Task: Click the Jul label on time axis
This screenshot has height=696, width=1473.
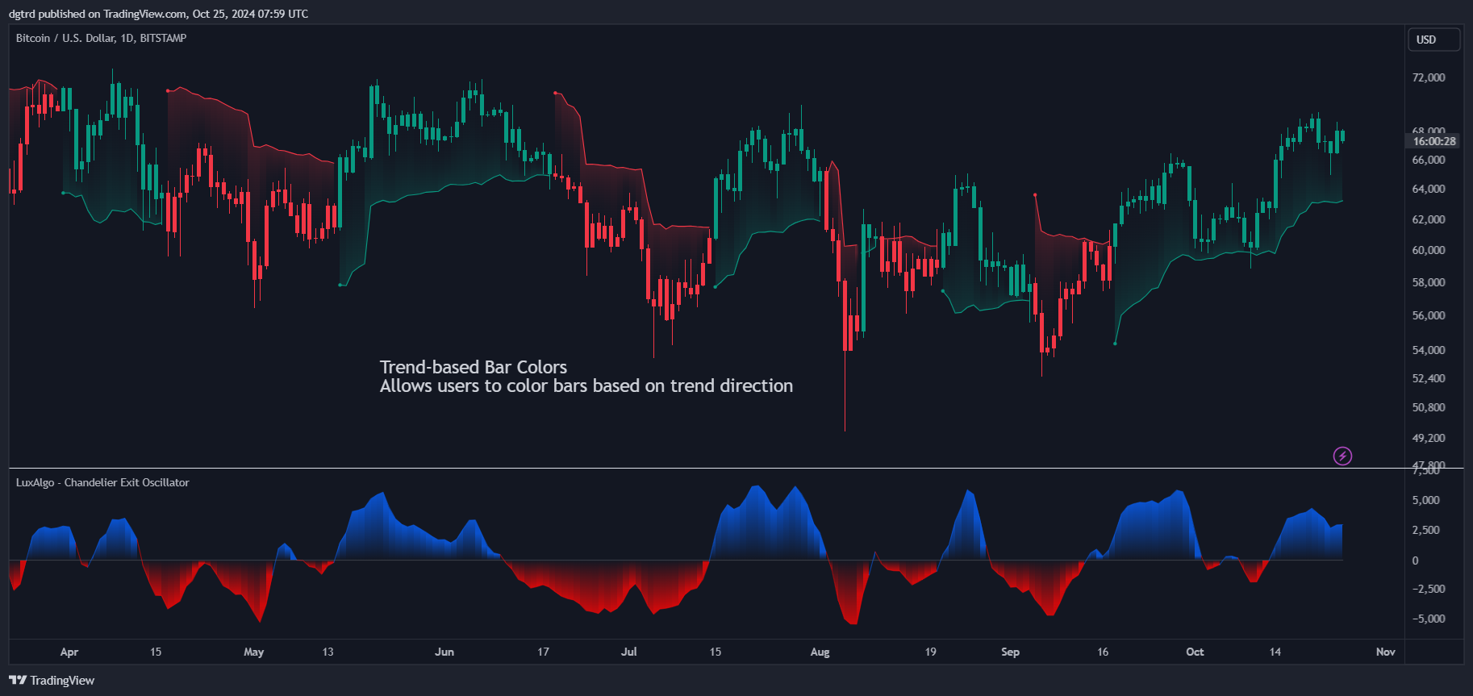Action: coord(629,652)
